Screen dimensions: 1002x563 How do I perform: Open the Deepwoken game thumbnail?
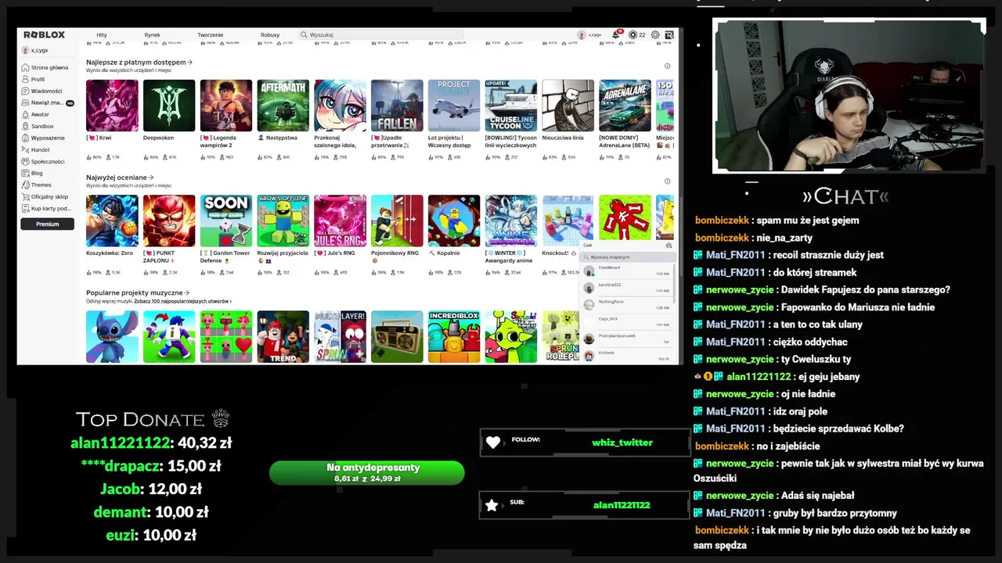point(169,106)
